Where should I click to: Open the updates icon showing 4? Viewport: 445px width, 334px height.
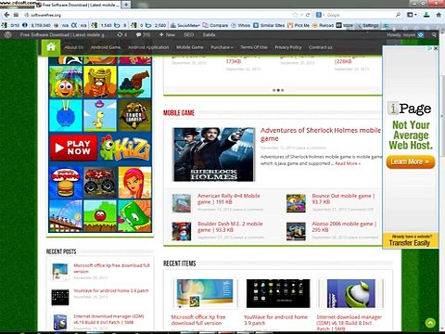click(x=121, y=34)
